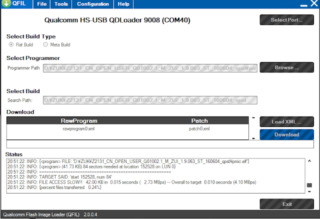Screen dimensions: 320x219
Task: Click the status log scroll up arrow
Action: pyautogui.click(x=309, y=161)
